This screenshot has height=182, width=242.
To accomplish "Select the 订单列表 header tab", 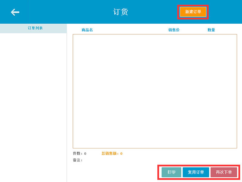I will pyautogui.click(x=35, y=28).
